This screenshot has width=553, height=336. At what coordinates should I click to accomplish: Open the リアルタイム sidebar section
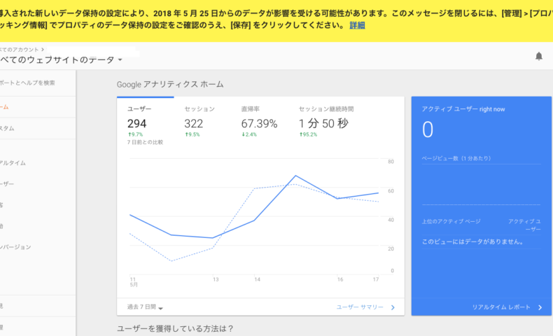[x=13, y=163]
